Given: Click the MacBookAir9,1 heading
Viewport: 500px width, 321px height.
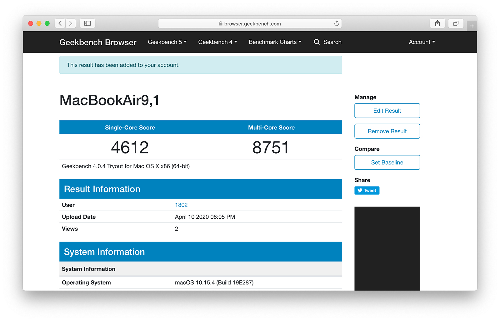Looking at the screenshot, I should (x=109, y=101).
